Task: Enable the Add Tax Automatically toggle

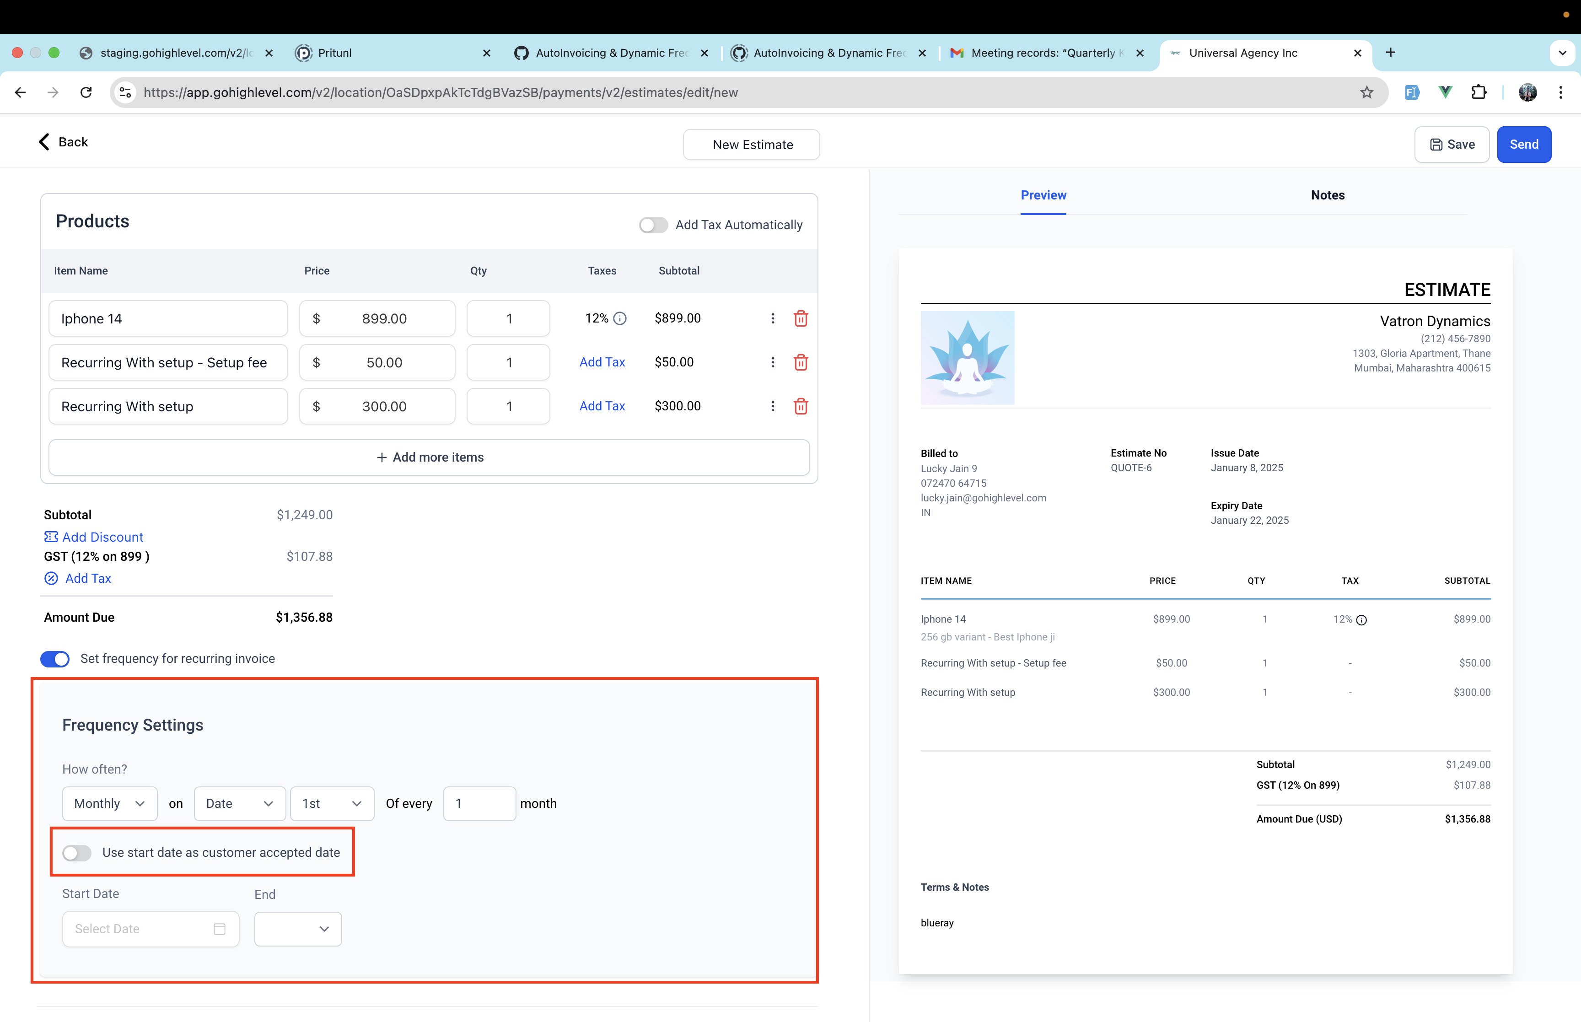Action: [x=653, y=225]
